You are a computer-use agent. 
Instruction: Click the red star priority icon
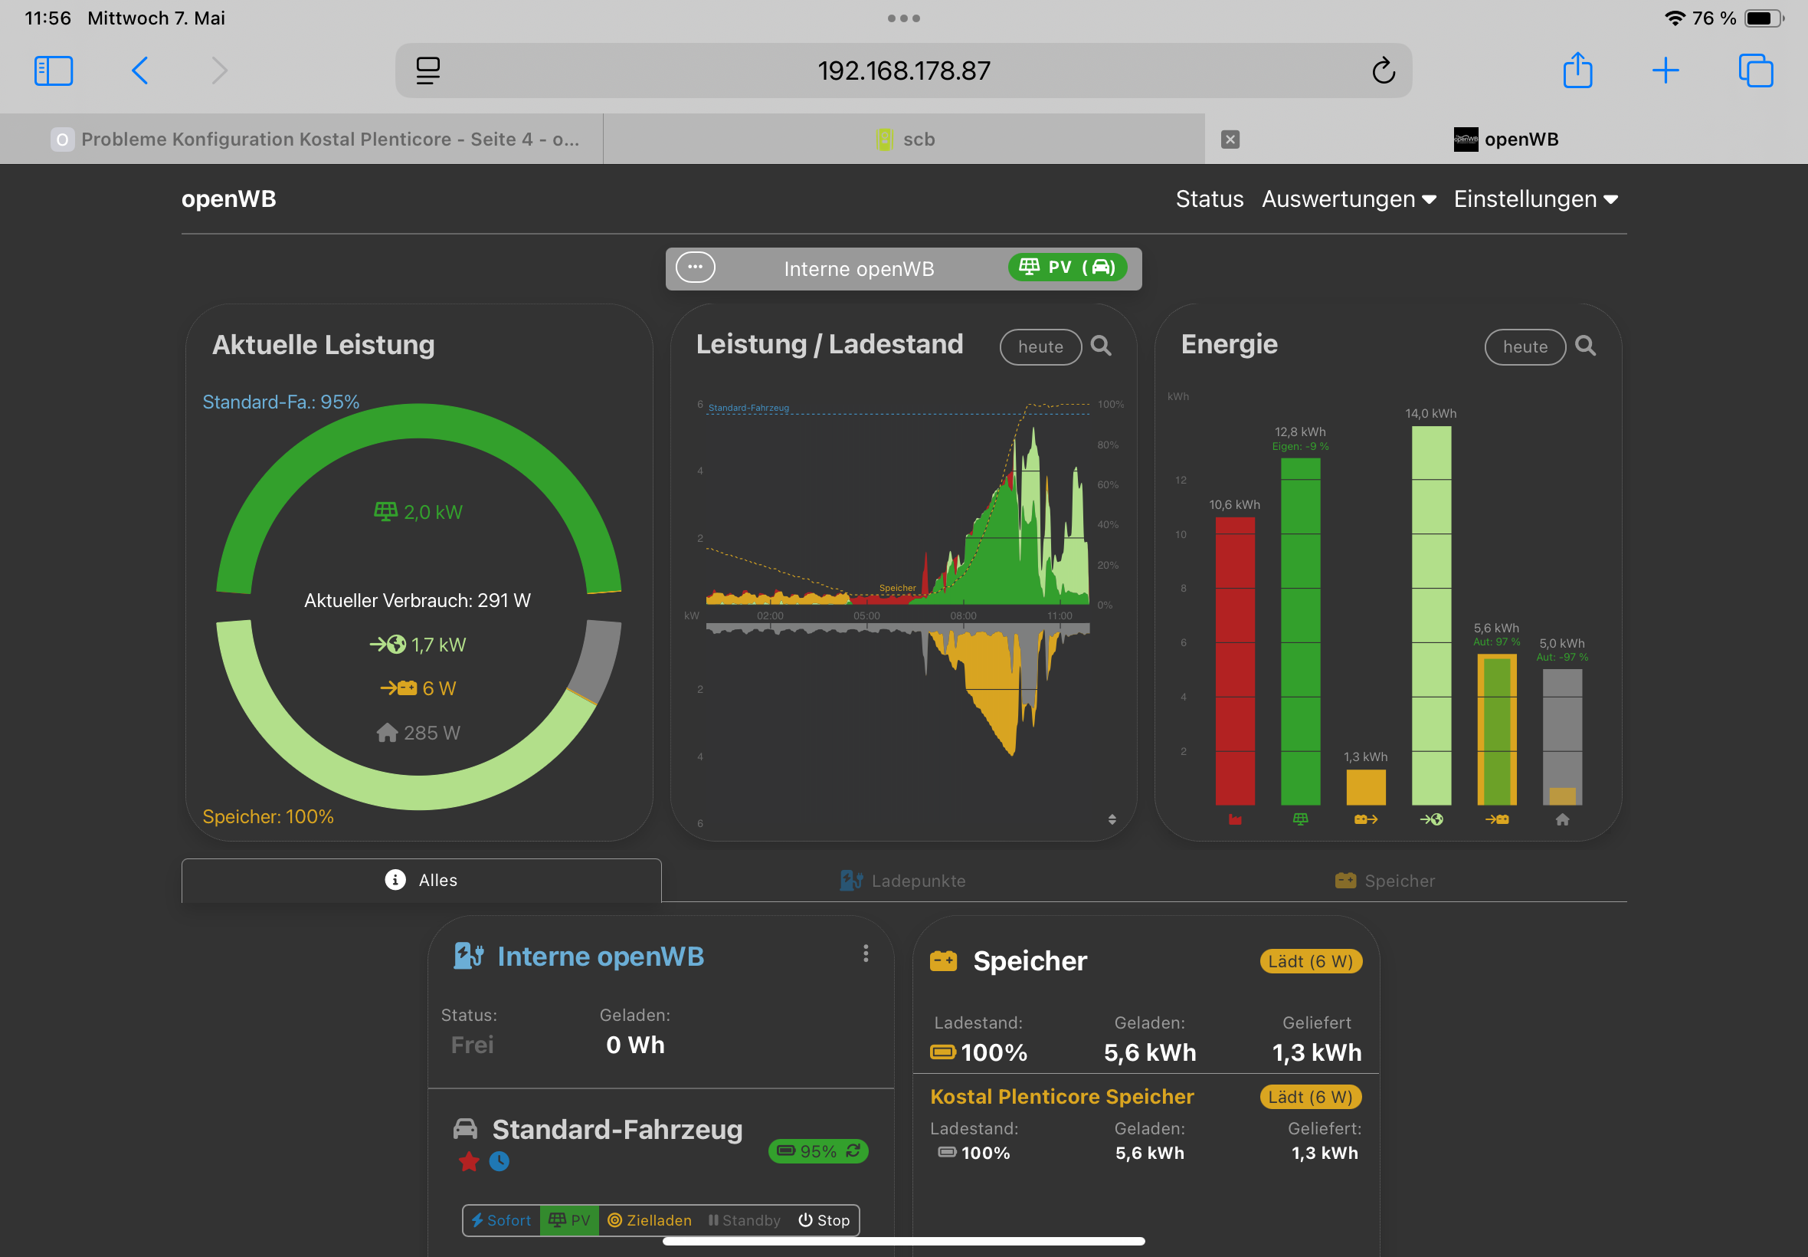point(469,1162)
